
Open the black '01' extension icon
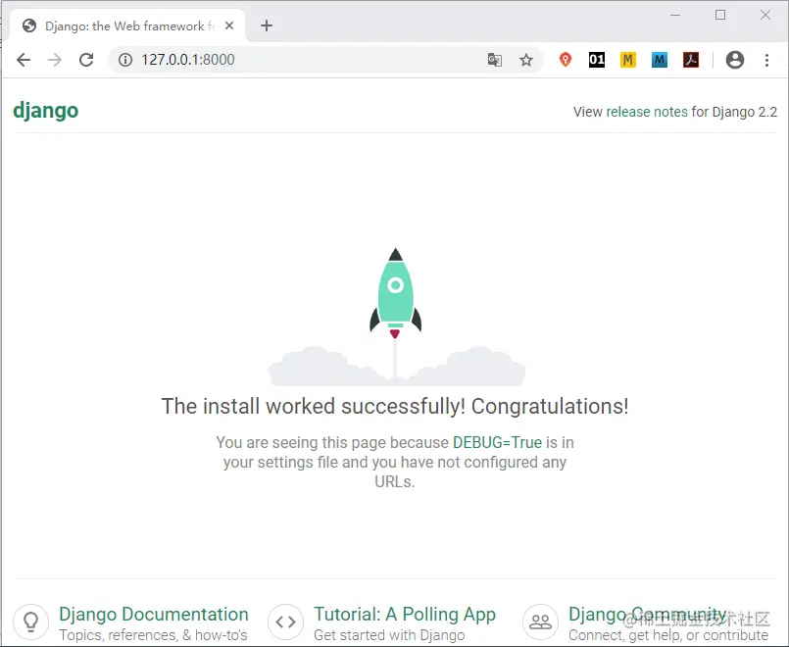pyautogui.click(x=597, y=60)
